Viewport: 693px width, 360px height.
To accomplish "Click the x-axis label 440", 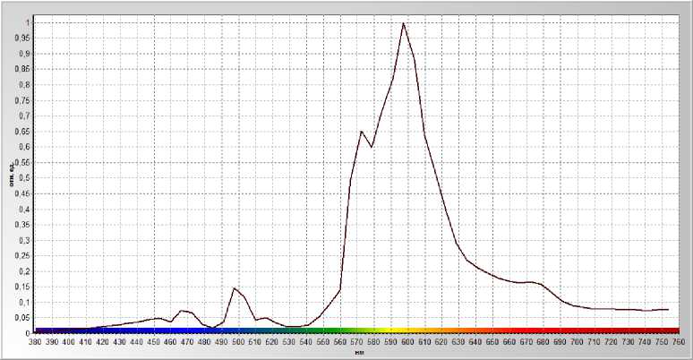I will click(137, 342).
